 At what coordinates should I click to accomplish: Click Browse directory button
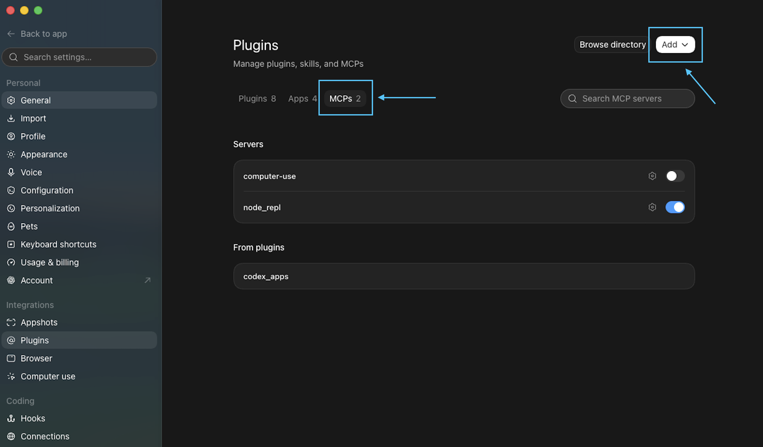[x=613, y=44]
